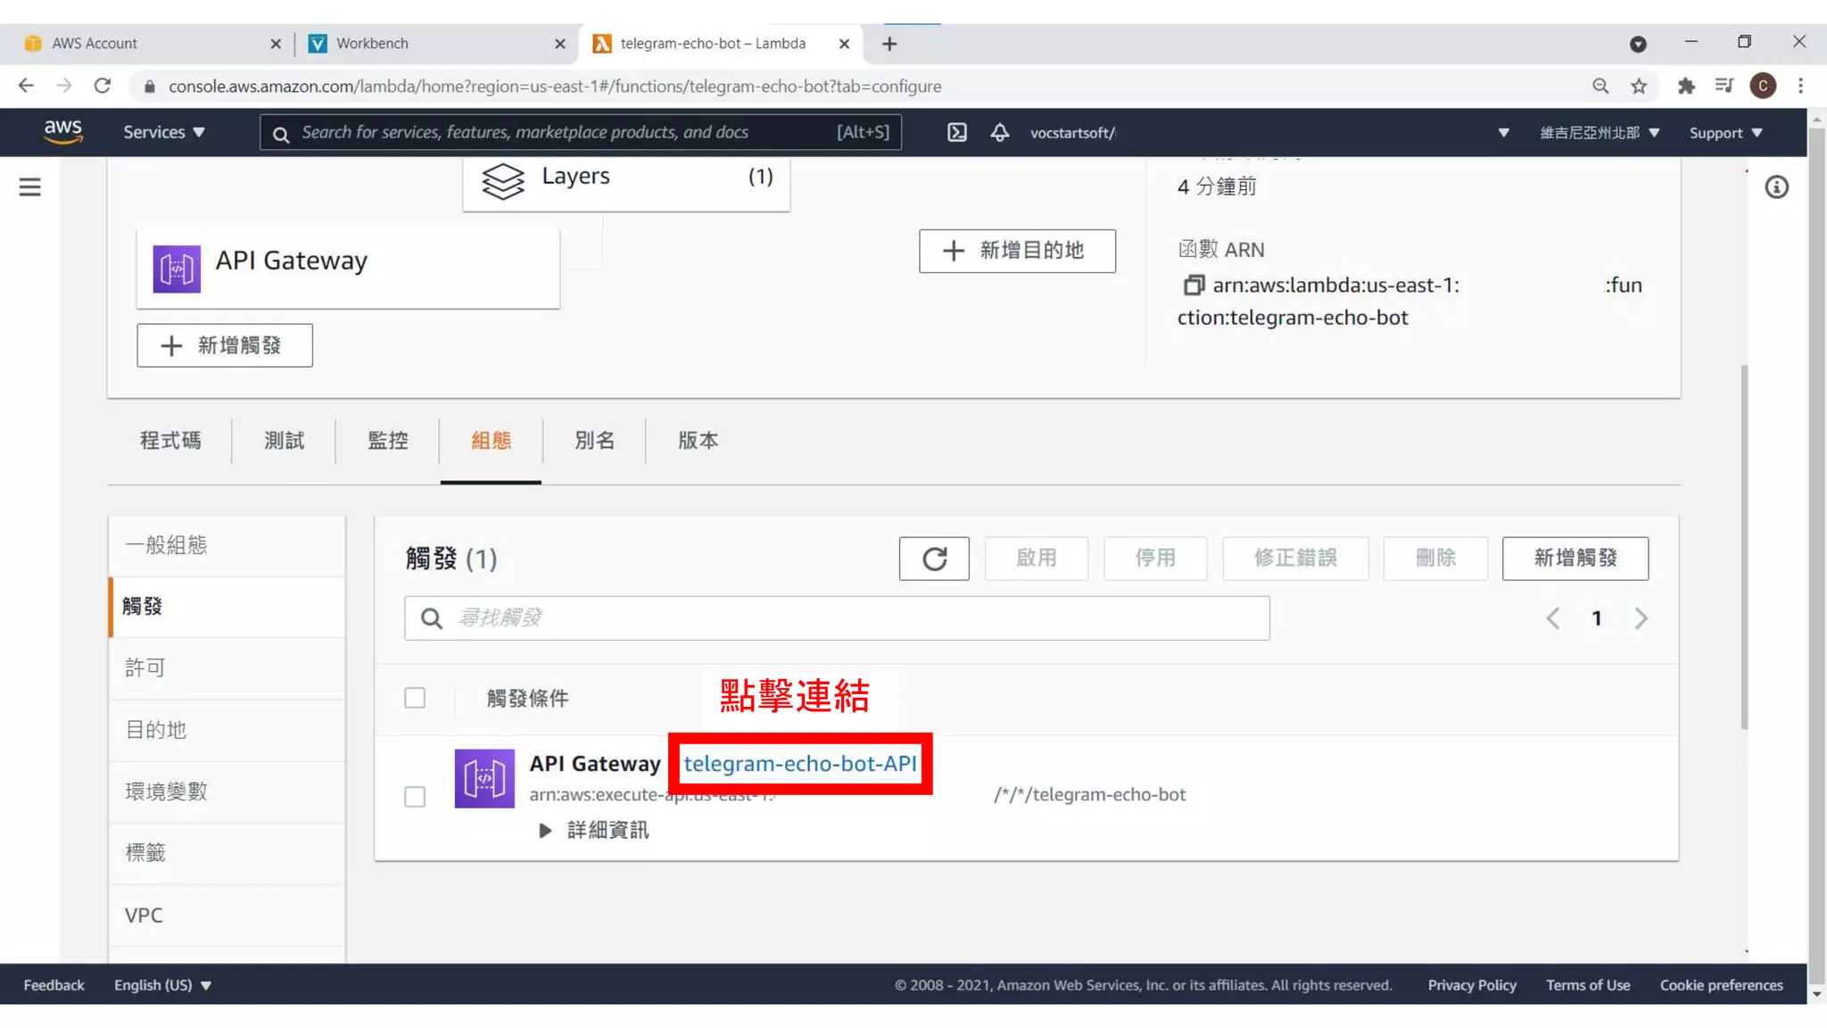1827x1028 pixels.
Task: Click the API Gateway icon in designer
Action: 177,269
